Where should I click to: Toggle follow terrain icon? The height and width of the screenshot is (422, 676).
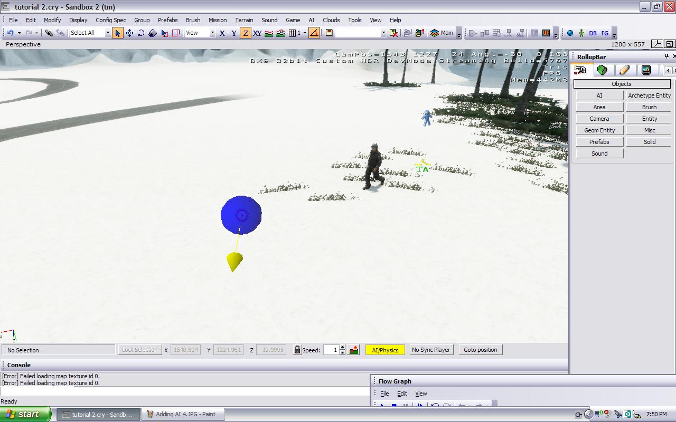(x=269, y=33)
